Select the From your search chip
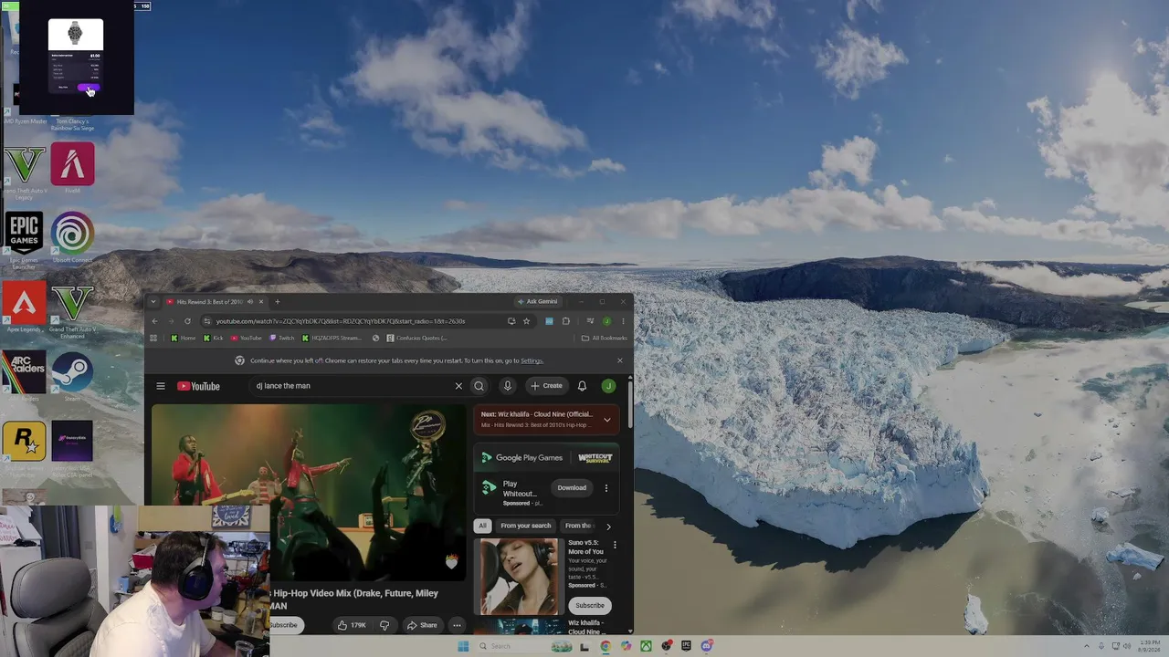Viewport: 1169px width, 657px height. pyautogui.click(x=526, y=526)
